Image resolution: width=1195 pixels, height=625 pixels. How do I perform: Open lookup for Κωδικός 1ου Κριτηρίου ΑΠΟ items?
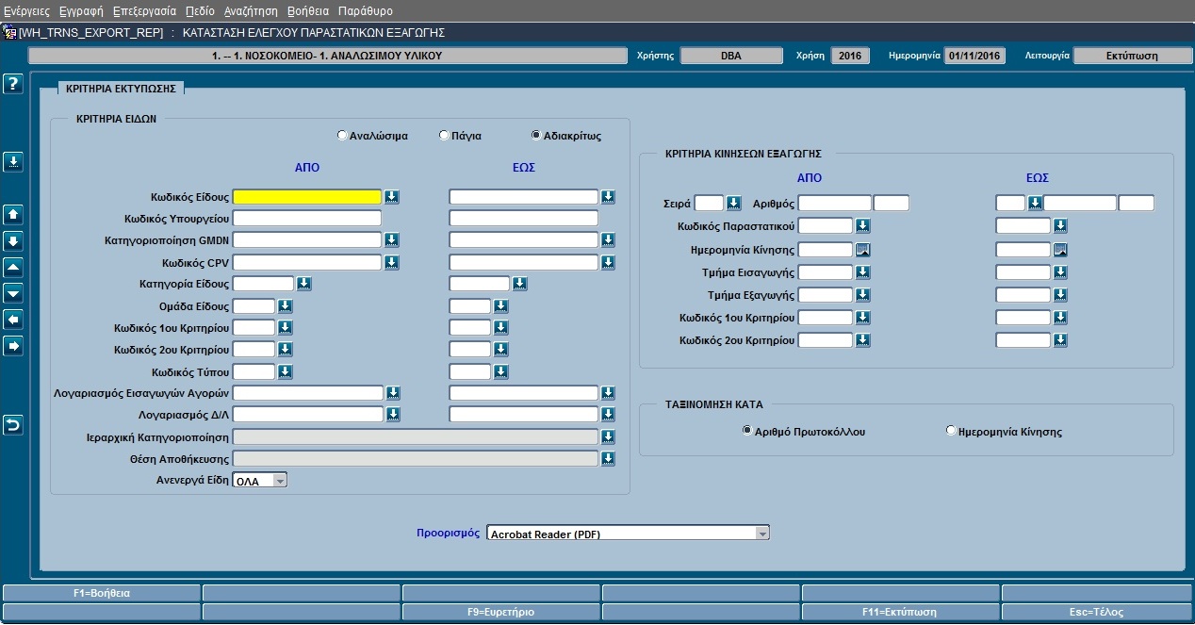(x=285, y=328)
